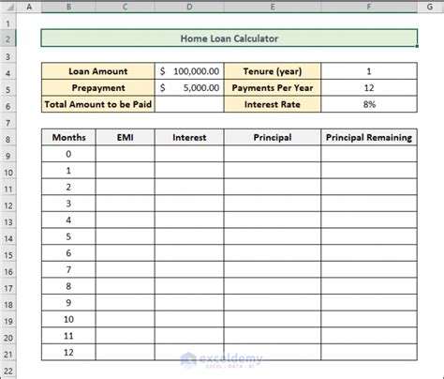Select column E header
This screenshot has height=379, width=444.
point(273,7)
